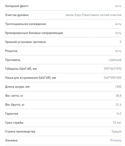125x146 pixels.
Task: Select the 'Гарантия' value 3+2
Action: (x=119, y=114)
